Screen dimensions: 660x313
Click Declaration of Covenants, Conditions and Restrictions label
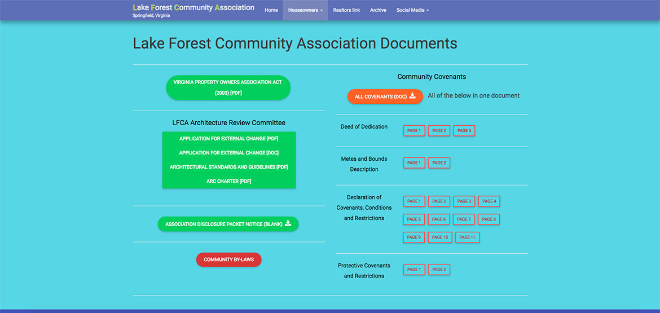364,208
